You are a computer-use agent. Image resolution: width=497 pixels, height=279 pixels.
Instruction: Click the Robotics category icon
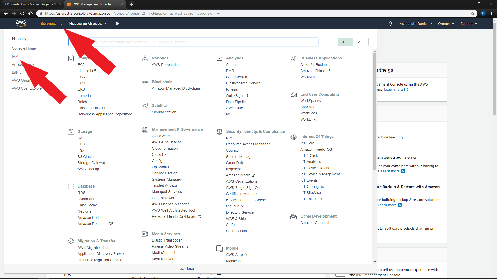click(145, 58)
